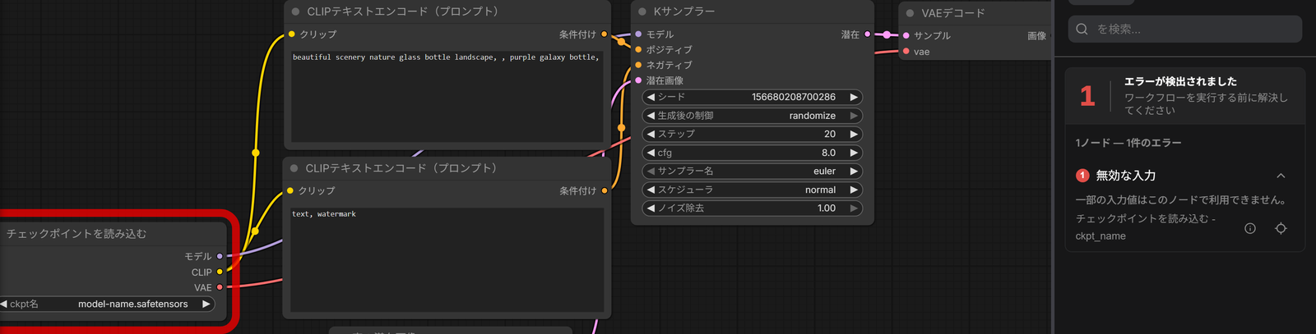This screenshot has width=1316, height=334.
Task: Click the チェックポイントを読み込む node title
Action: pyautogui.click(x=76, y=234)
